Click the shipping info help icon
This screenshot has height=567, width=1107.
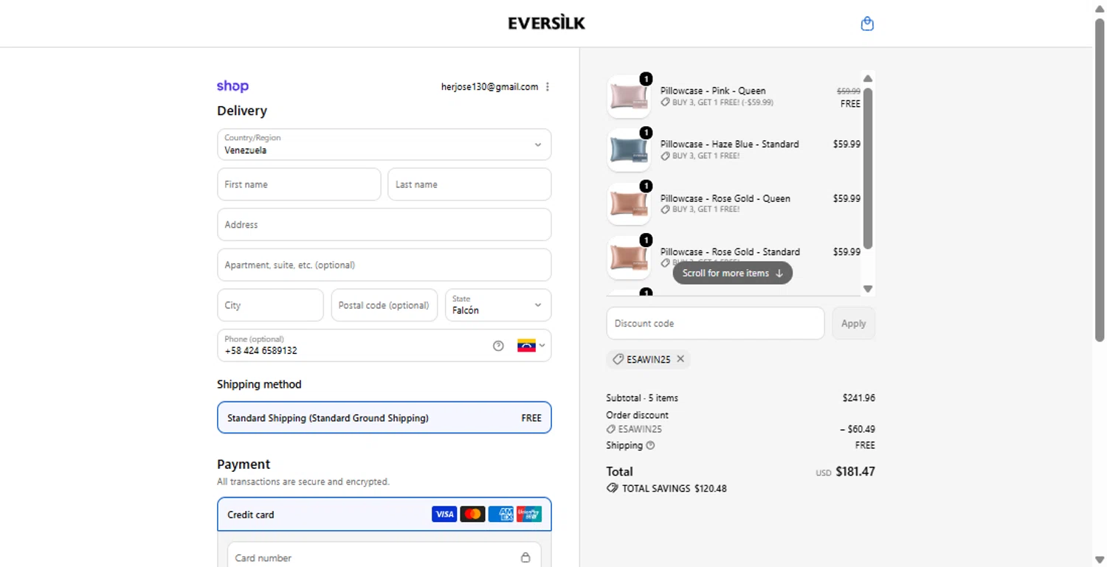650,445
